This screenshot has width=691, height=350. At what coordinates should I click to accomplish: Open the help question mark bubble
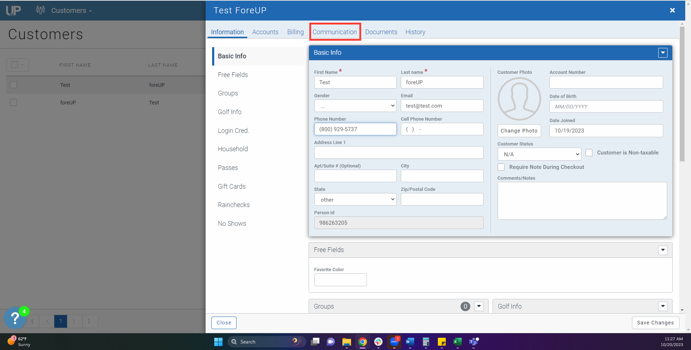15,318
